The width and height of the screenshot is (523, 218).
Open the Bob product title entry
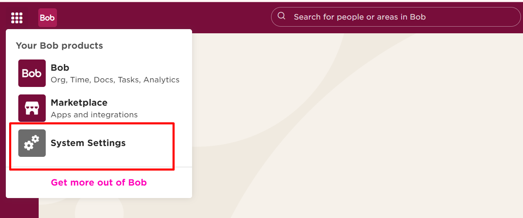click(x=60, y=67)
